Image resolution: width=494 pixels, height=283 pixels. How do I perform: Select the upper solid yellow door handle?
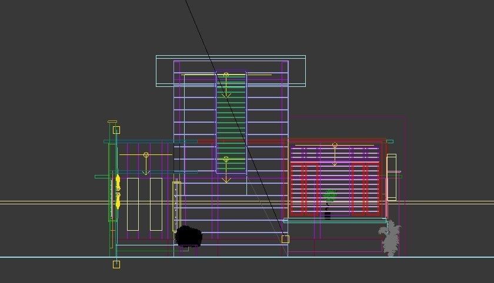point(118,183)
